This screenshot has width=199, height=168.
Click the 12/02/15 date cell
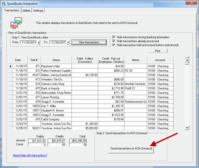click(20, 119)
